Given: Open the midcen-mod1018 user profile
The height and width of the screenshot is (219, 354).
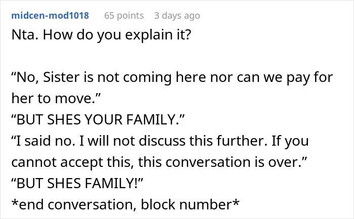Looking at the screenshot, I should (49, 16).
